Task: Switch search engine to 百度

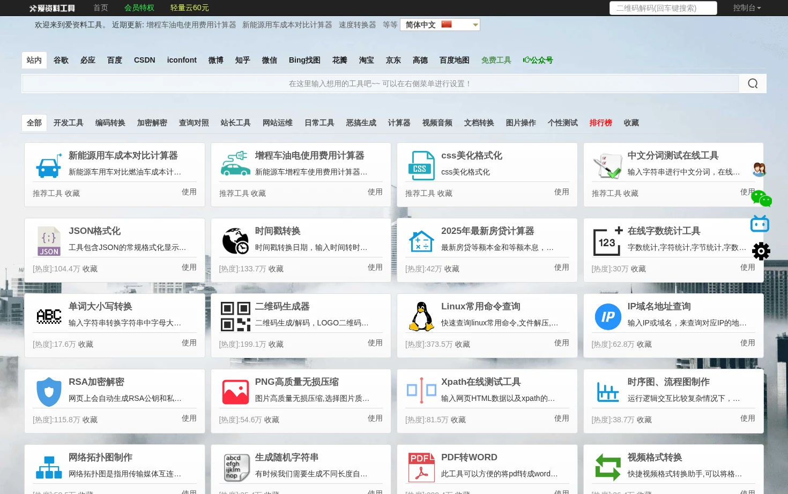Action: click(115, 60)
